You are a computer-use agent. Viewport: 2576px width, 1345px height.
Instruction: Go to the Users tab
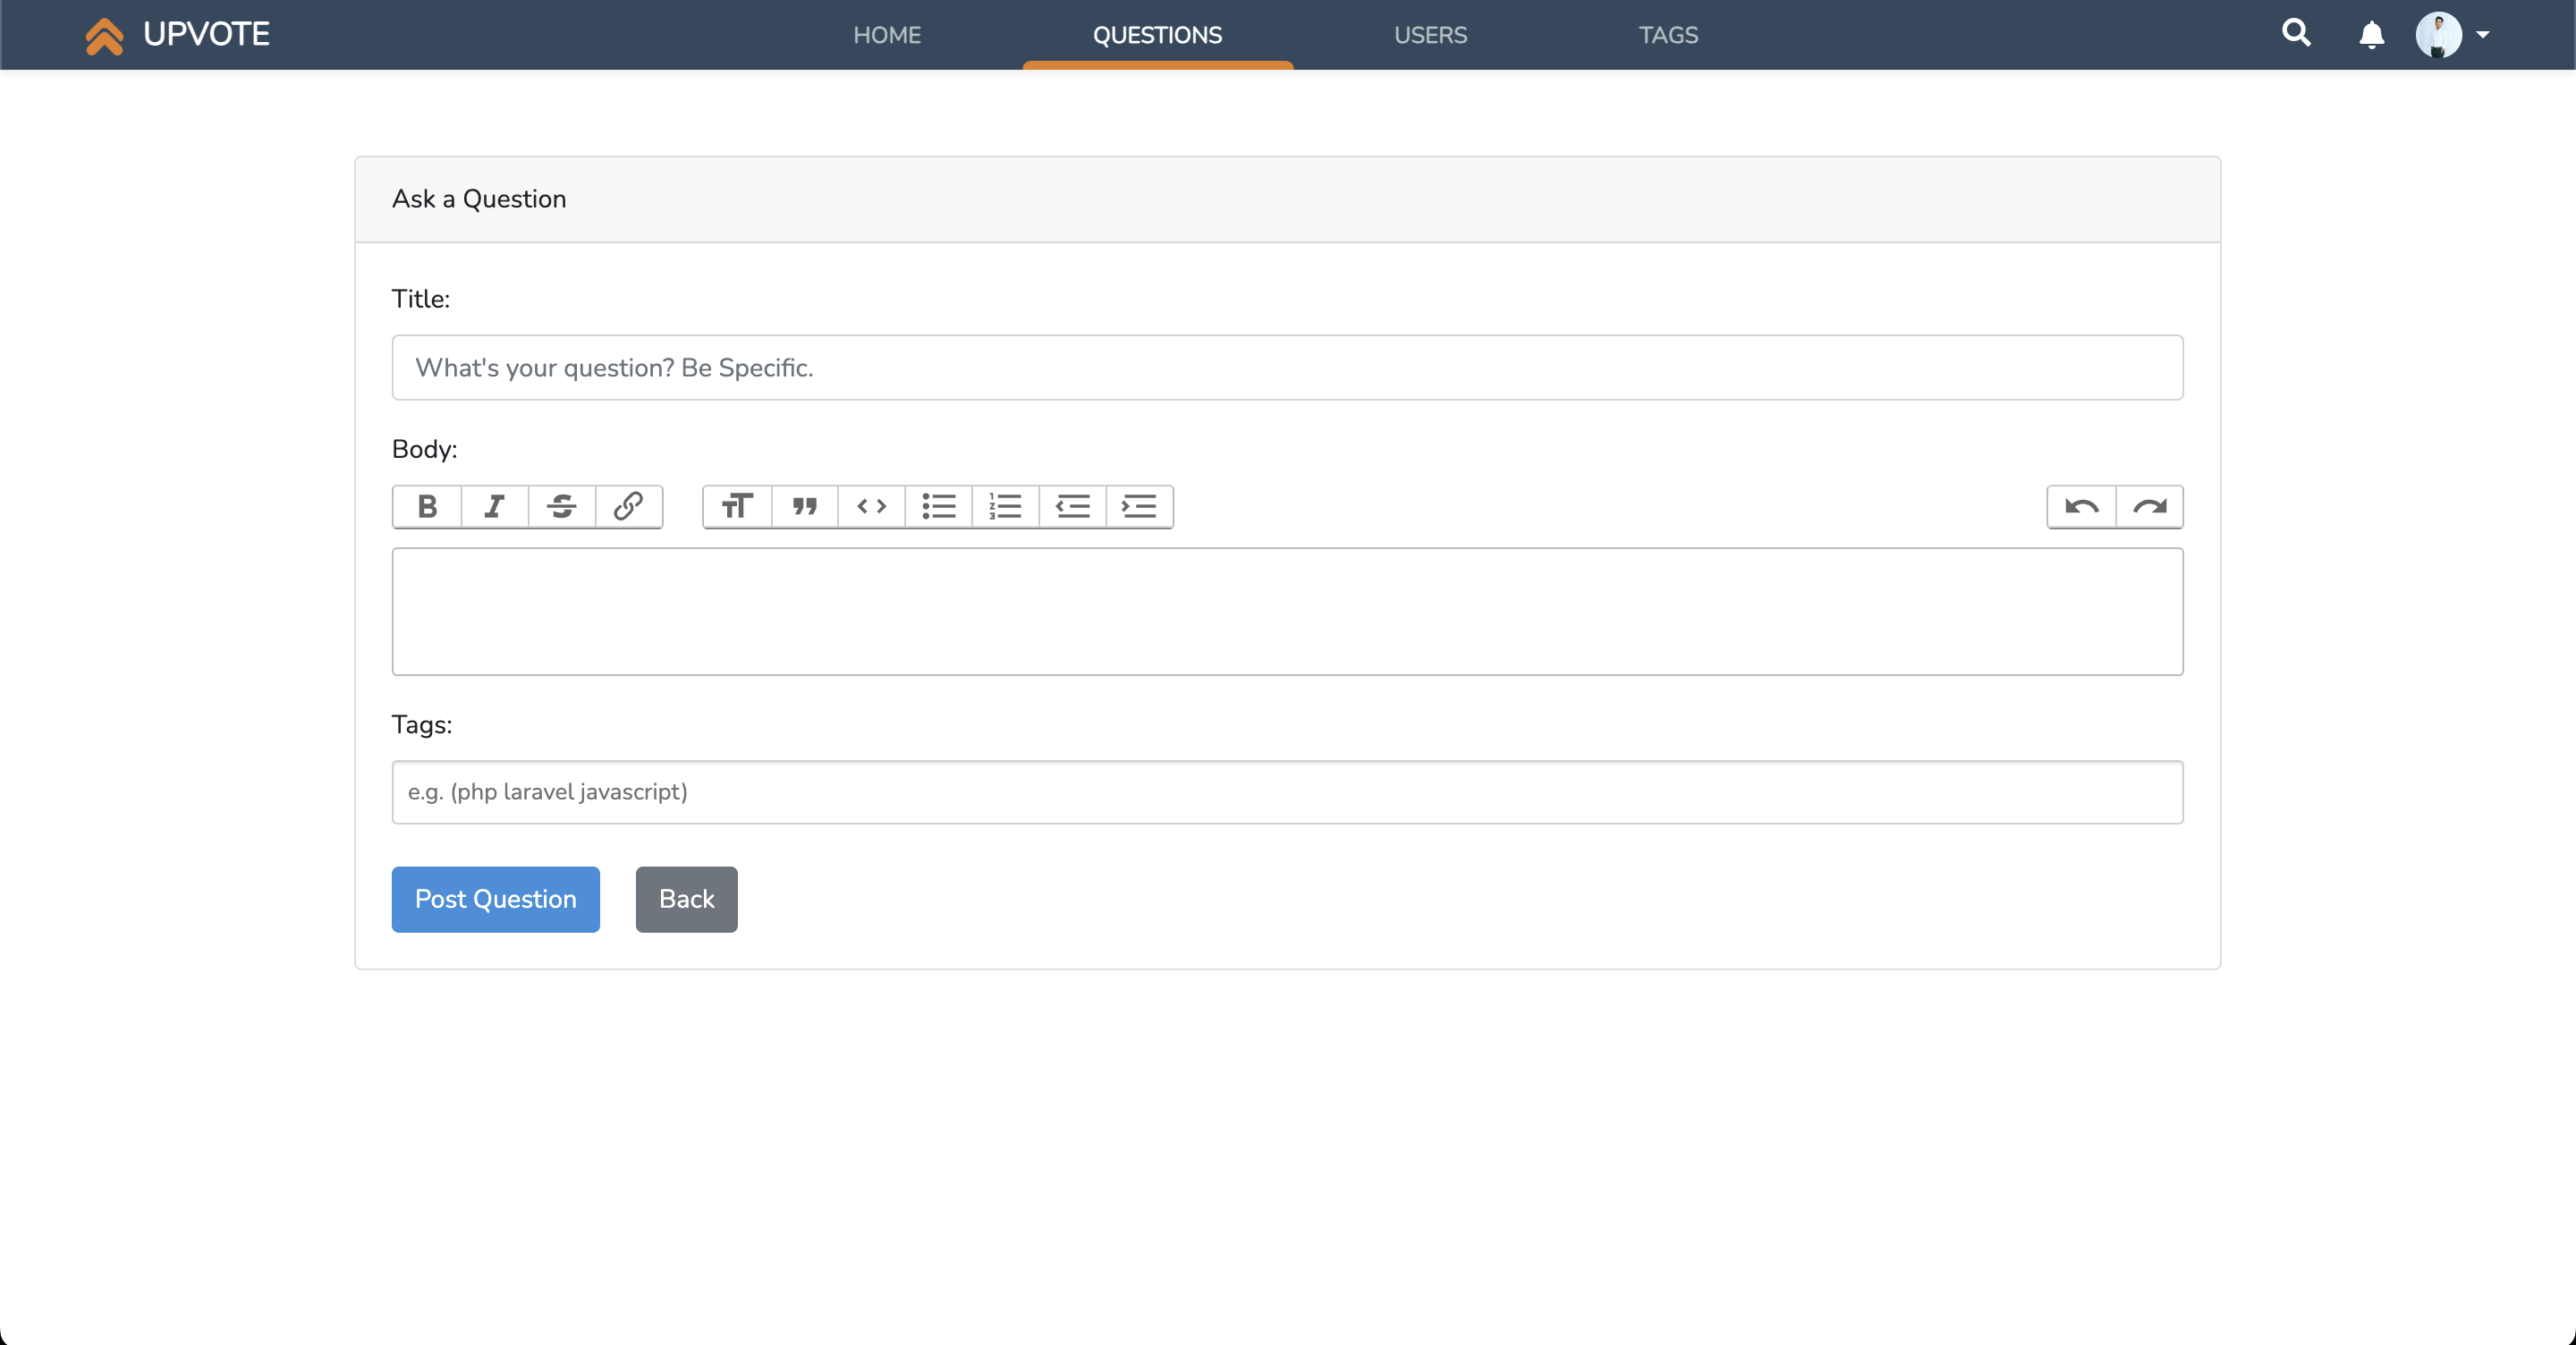1430,35
